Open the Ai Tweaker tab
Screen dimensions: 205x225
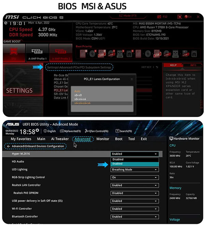pyautogui.click(x=60, y=139)
